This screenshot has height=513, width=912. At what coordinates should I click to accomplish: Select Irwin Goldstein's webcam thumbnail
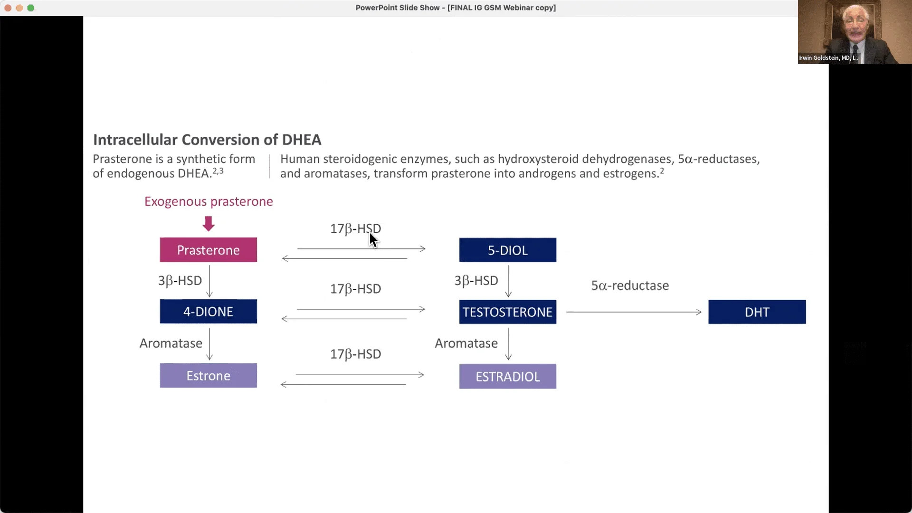(855, 32)
